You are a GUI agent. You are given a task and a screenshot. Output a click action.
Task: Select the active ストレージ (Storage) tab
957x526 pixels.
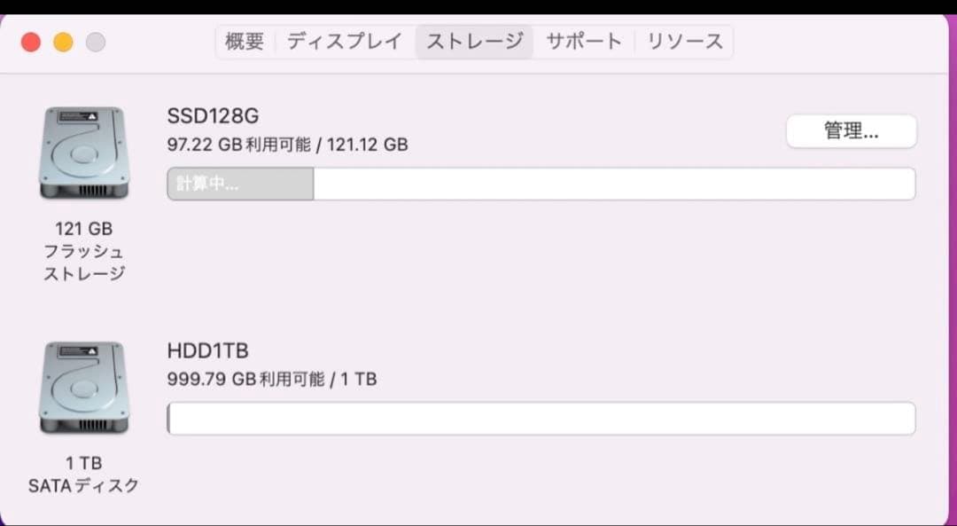click(x=474, y=41)
